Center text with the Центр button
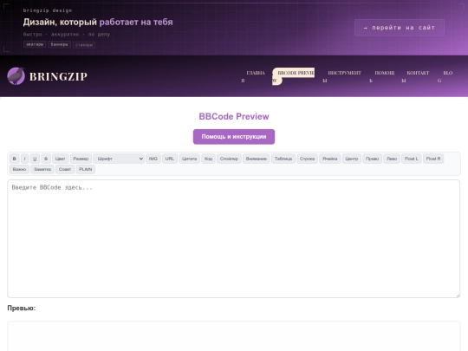Viewport: 468px width, 351px height. tap(352, 159)
